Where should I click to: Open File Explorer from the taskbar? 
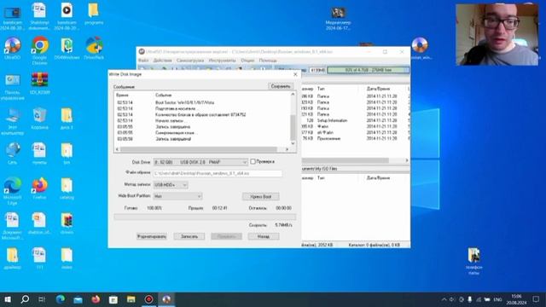pos(131,299)
